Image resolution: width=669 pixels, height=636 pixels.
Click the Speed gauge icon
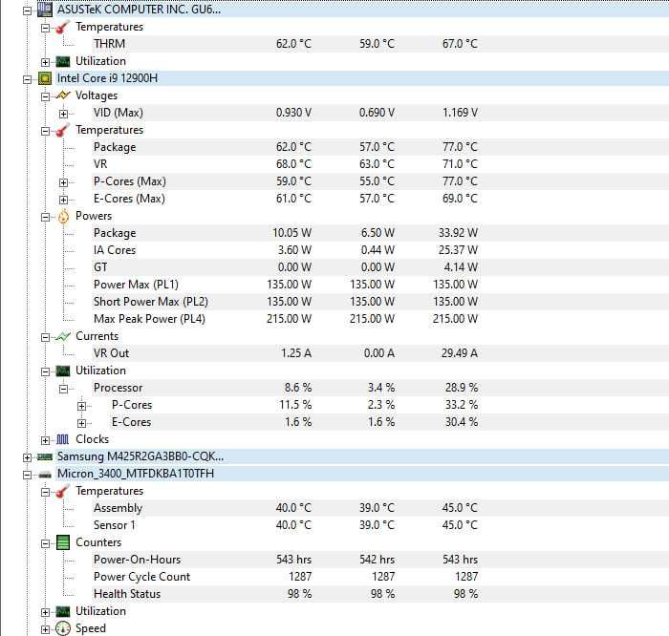(63, 628)
